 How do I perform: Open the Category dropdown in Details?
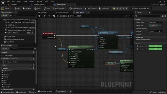[x=155, y=31]
